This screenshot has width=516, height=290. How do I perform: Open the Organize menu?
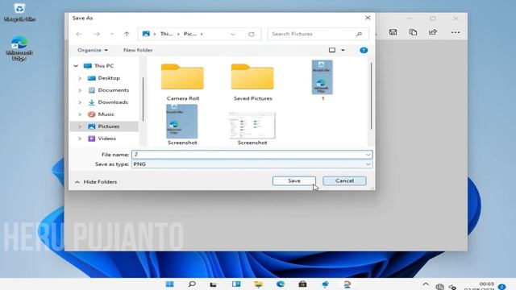tap(93, 50)
